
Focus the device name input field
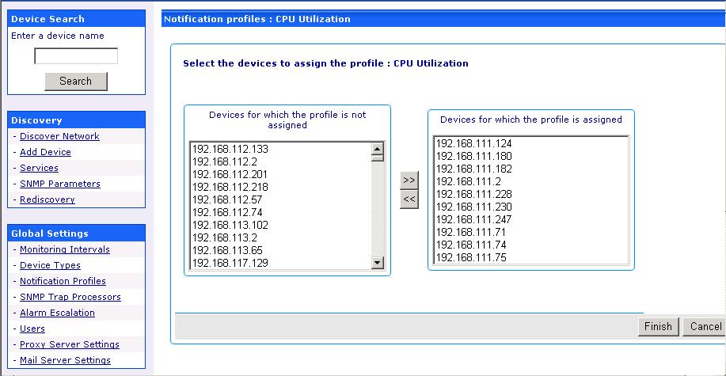click(76, 56)
